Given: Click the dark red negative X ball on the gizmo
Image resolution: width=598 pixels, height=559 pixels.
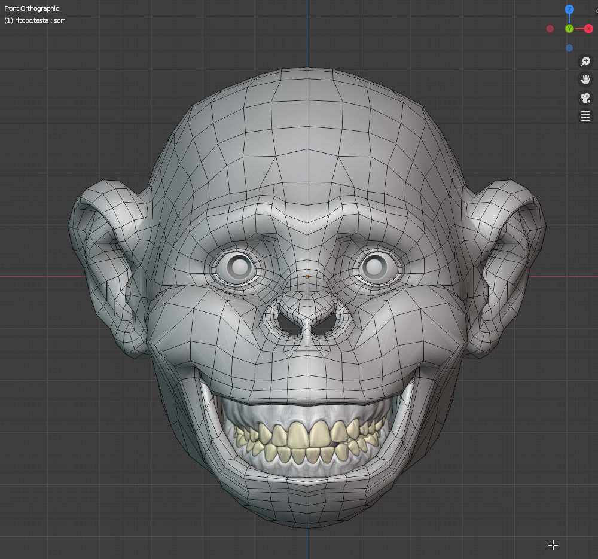Looking at the screenshot, I should pos(550,28).
